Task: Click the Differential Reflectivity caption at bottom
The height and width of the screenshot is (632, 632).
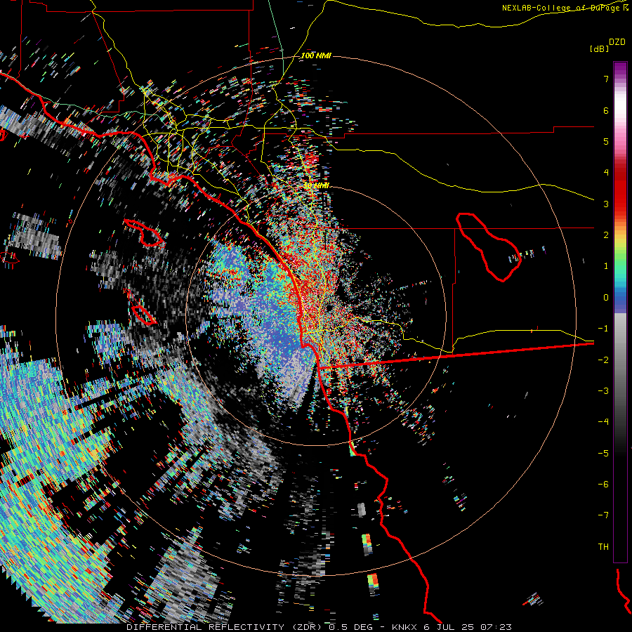Action: pos(320,627)
